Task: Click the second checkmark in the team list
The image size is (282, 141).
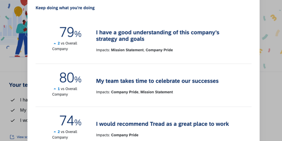Action: (x=13, y=110)
